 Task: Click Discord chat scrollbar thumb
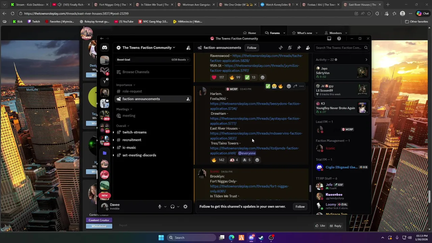(310, 188)
